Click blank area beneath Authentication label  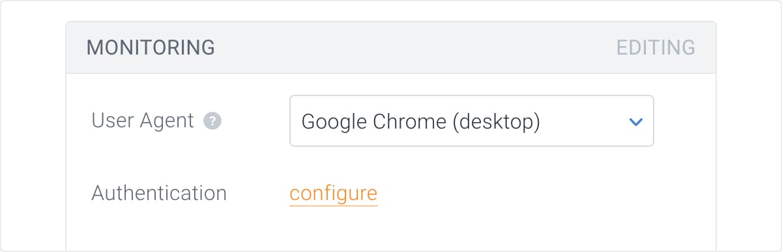tap(159, 227)
